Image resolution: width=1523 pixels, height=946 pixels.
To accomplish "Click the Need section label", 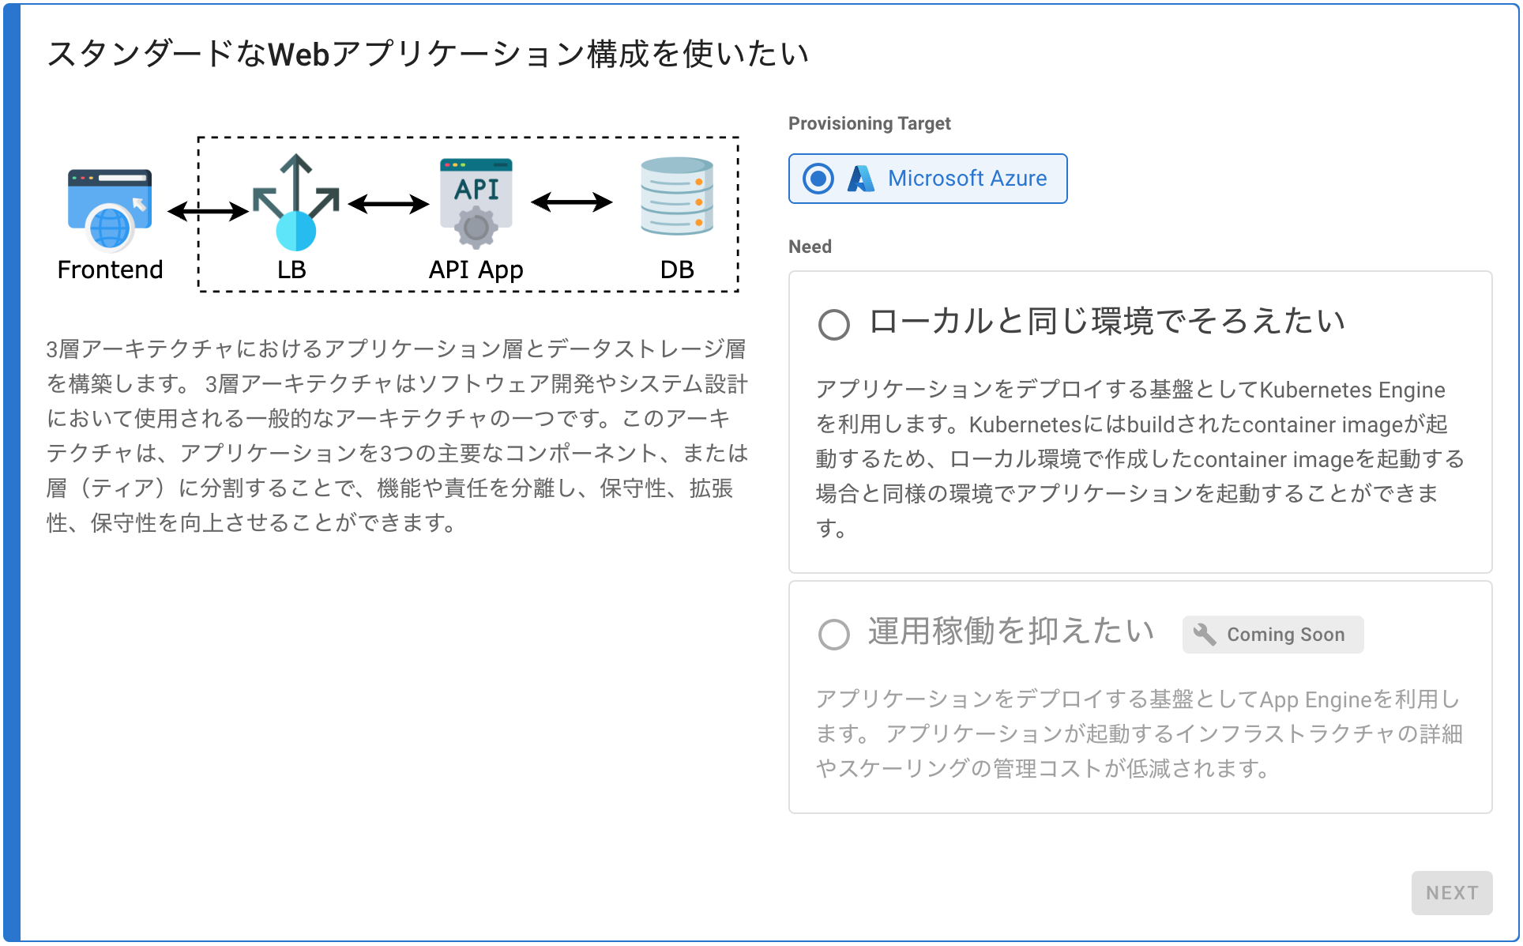I will click(810, 247).
